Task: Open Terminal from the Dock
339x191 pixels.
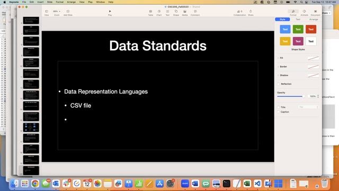Action: (x=226, y=184)
